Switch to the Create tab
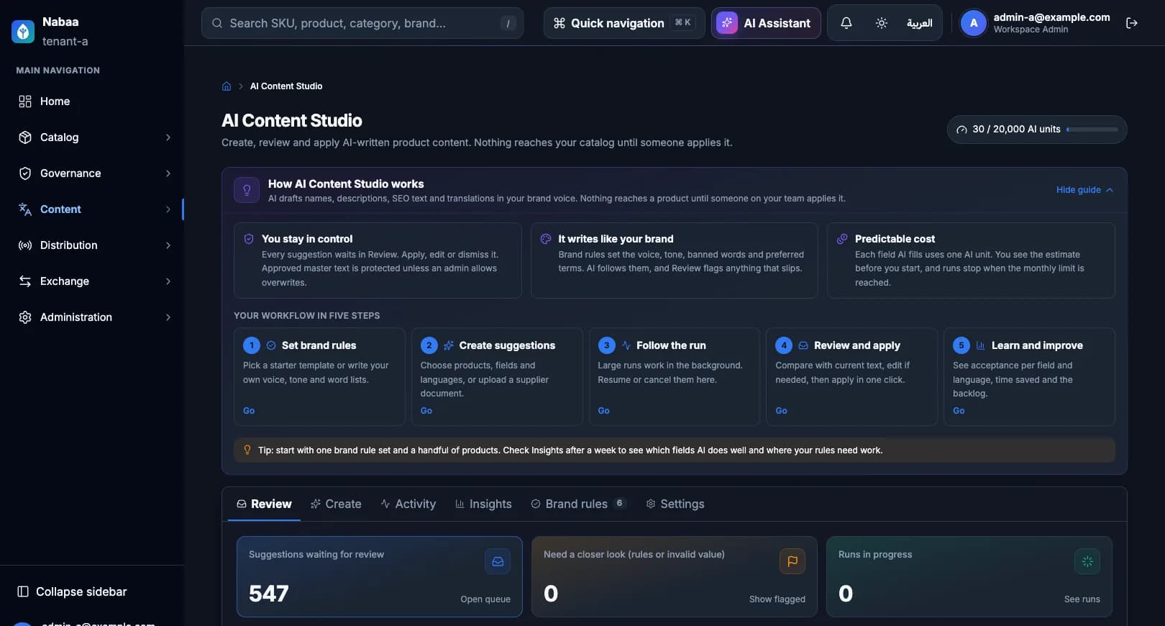The width and height of the screenshot is (1165, 626). (336, 504)
